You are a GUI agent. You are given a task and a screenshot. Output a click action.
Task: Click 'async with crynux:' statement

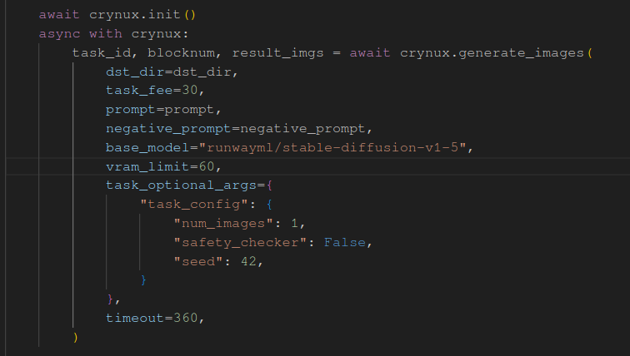113,33
